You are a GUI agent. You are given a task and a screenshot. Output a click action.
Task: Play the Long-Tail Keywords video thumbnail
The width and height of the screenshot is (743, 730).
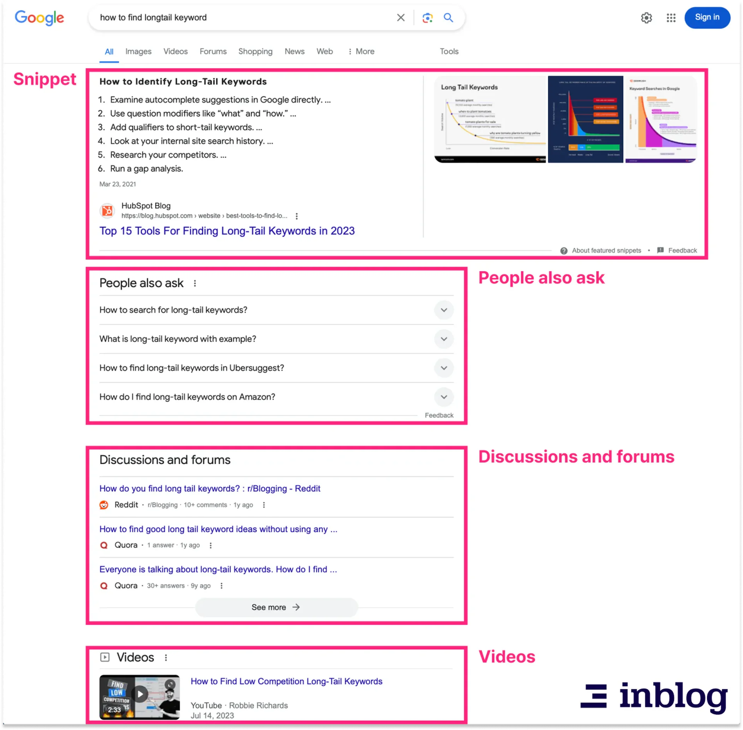pyautogui.click(x=139, y=694)
